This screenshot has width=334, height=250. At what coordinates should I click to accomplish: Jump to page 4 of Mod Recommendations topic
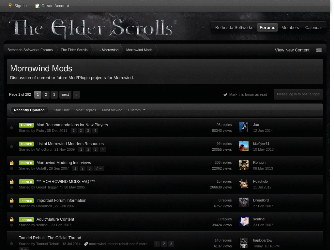(95, 131)
